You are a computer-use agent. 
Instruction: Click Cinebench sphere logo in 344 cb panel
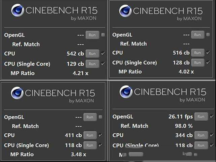pyautogui.click(x=126, y=92)
